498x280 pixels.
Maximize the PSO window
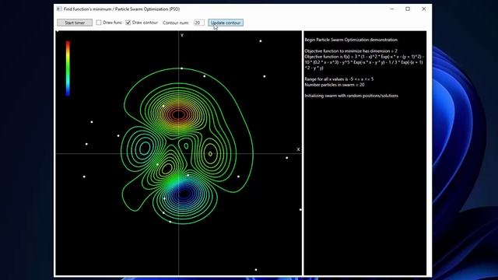408,9
